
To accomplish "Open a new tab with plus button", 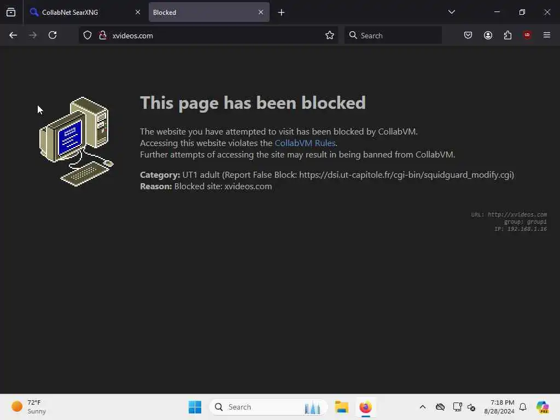I will pos(282,13).
